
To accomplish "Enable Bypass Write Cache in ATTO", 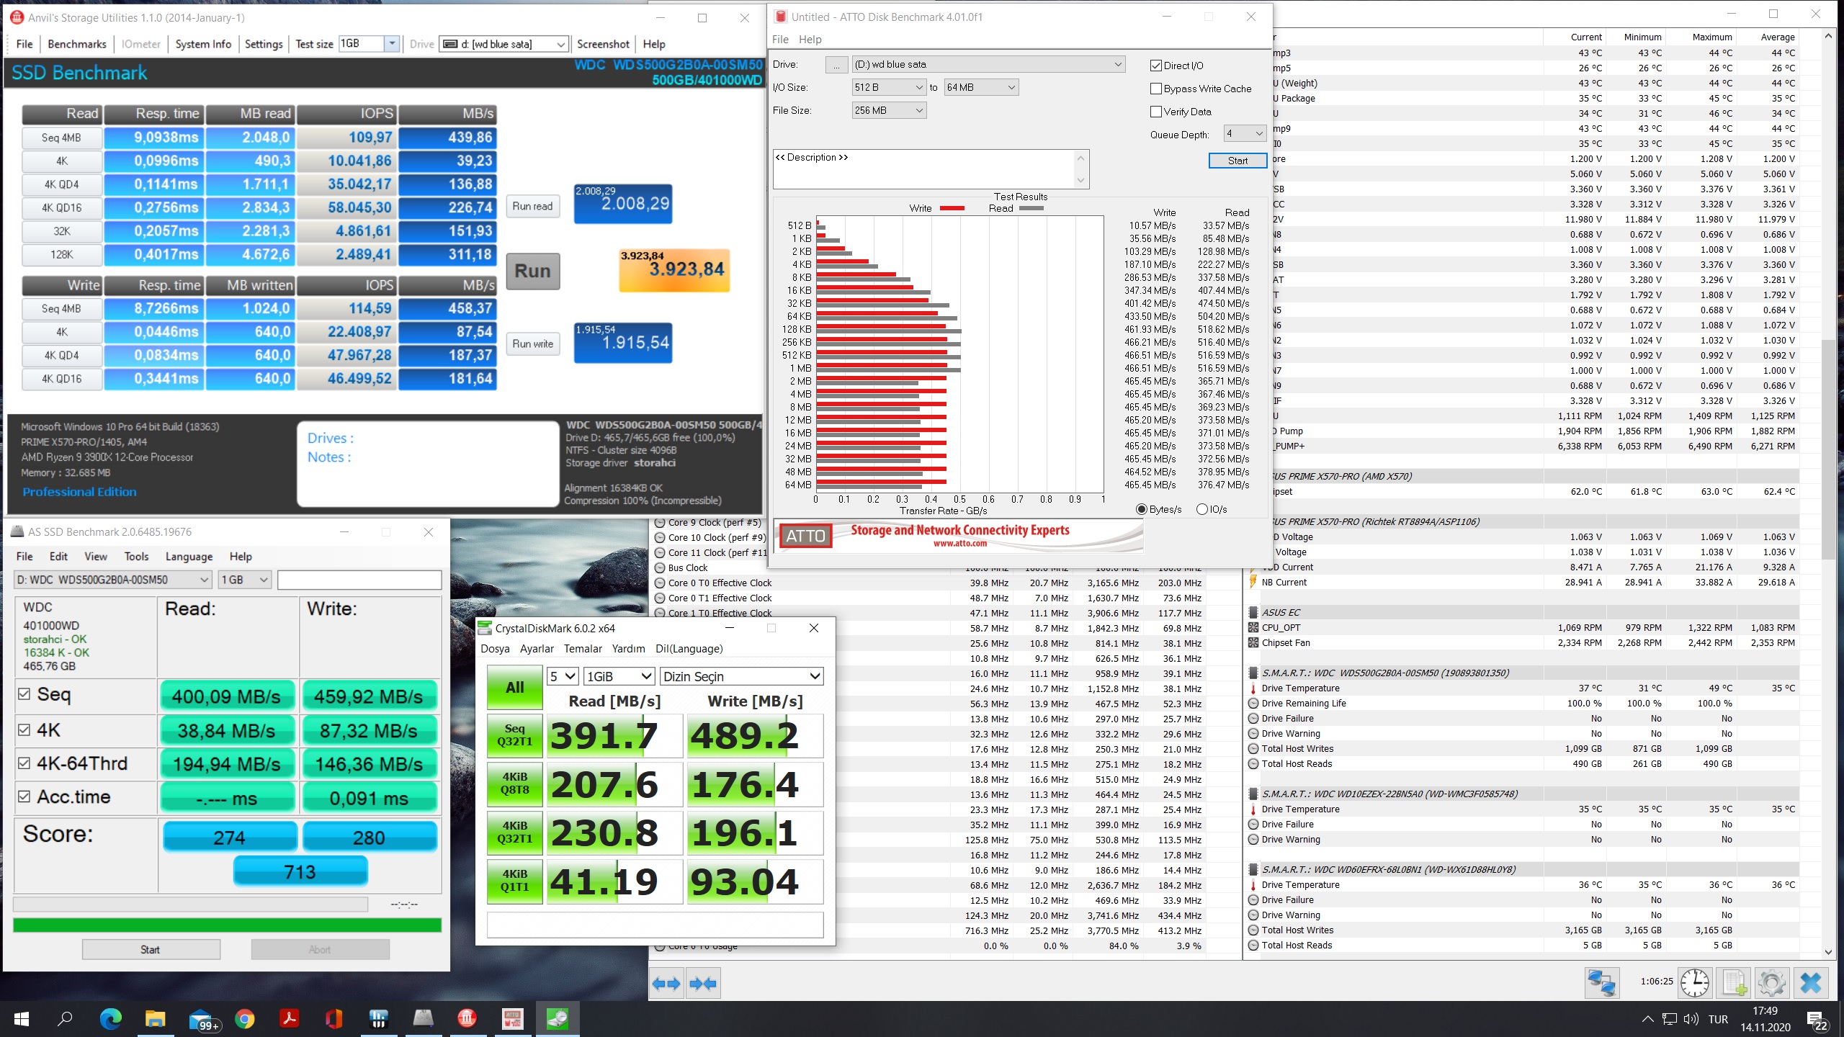I will pos(1156,89).
